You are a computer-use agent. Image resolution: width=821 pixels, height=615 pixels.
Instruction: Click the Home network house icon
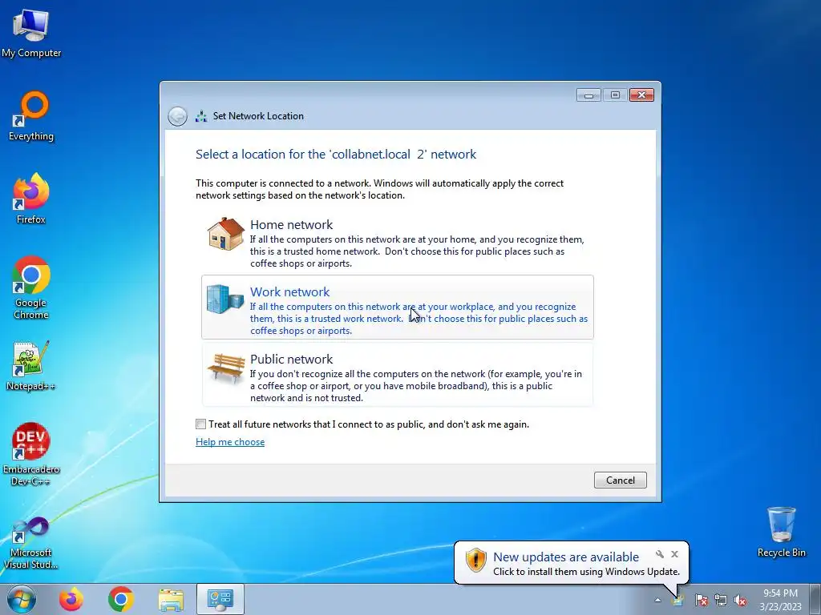tap(225, 234)
